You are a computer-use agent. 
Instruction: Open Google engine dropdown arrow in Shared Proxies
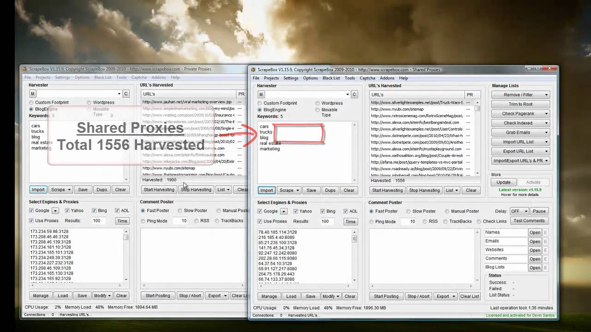pyautogui.click(x=283, y=211)
